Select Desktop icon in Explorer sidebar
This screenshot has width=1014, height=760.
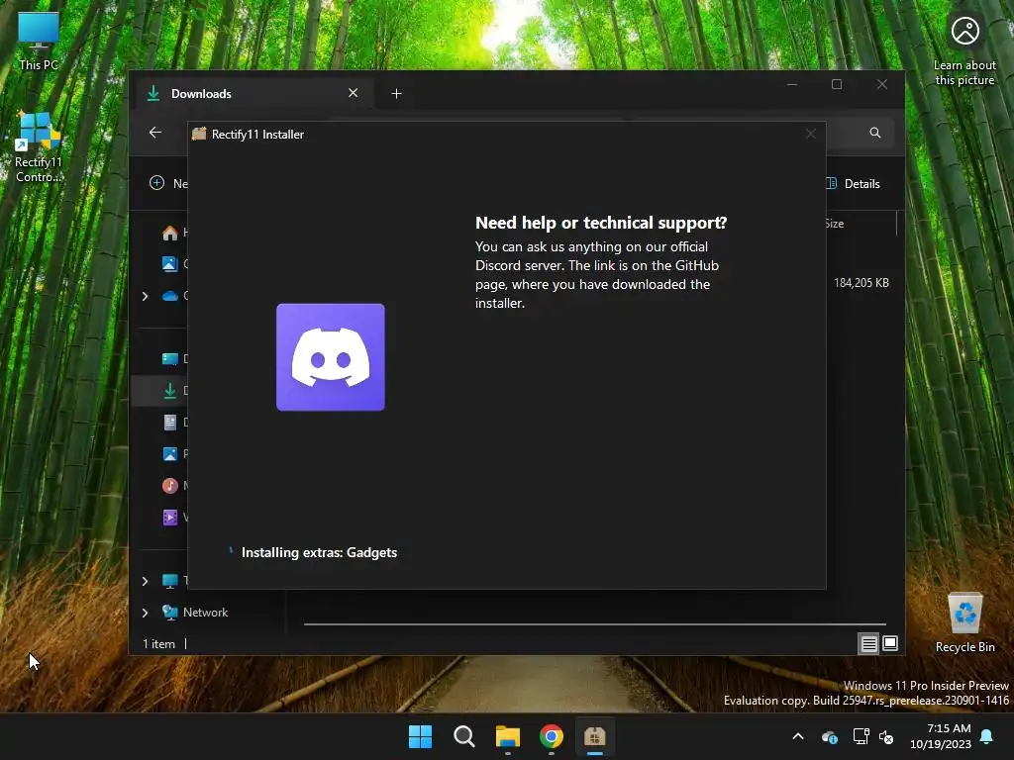pos(170,358)
